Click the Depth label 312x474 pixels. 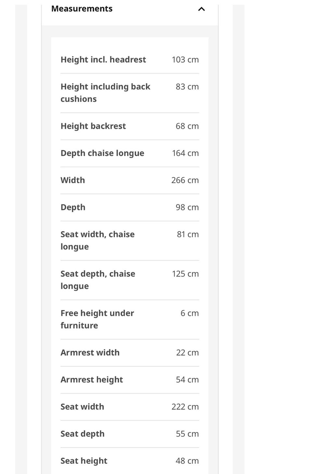[x=73, y=208]
